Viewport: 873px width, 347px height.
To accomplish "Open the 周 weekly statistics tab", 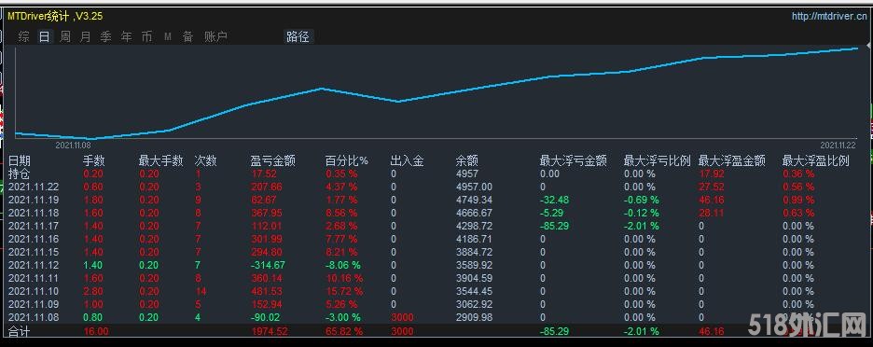I will [x=65, y=36].
